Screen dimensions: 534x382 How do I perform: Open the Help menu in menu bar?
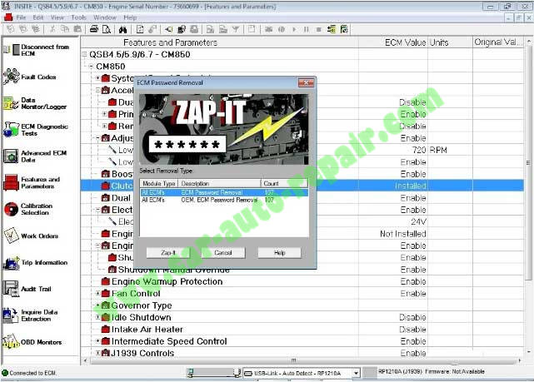click(130, 17)
